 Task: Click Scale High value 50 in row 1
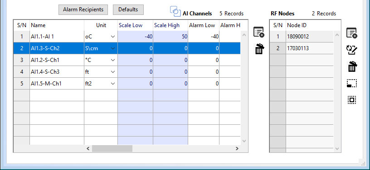(170, 37)
